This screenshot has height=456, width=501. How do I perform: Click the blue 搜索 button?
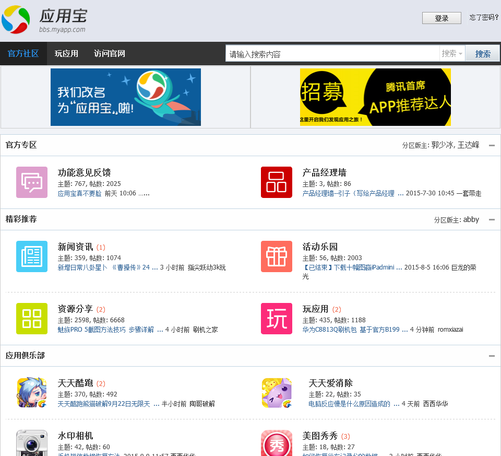(x=482, y=53)
